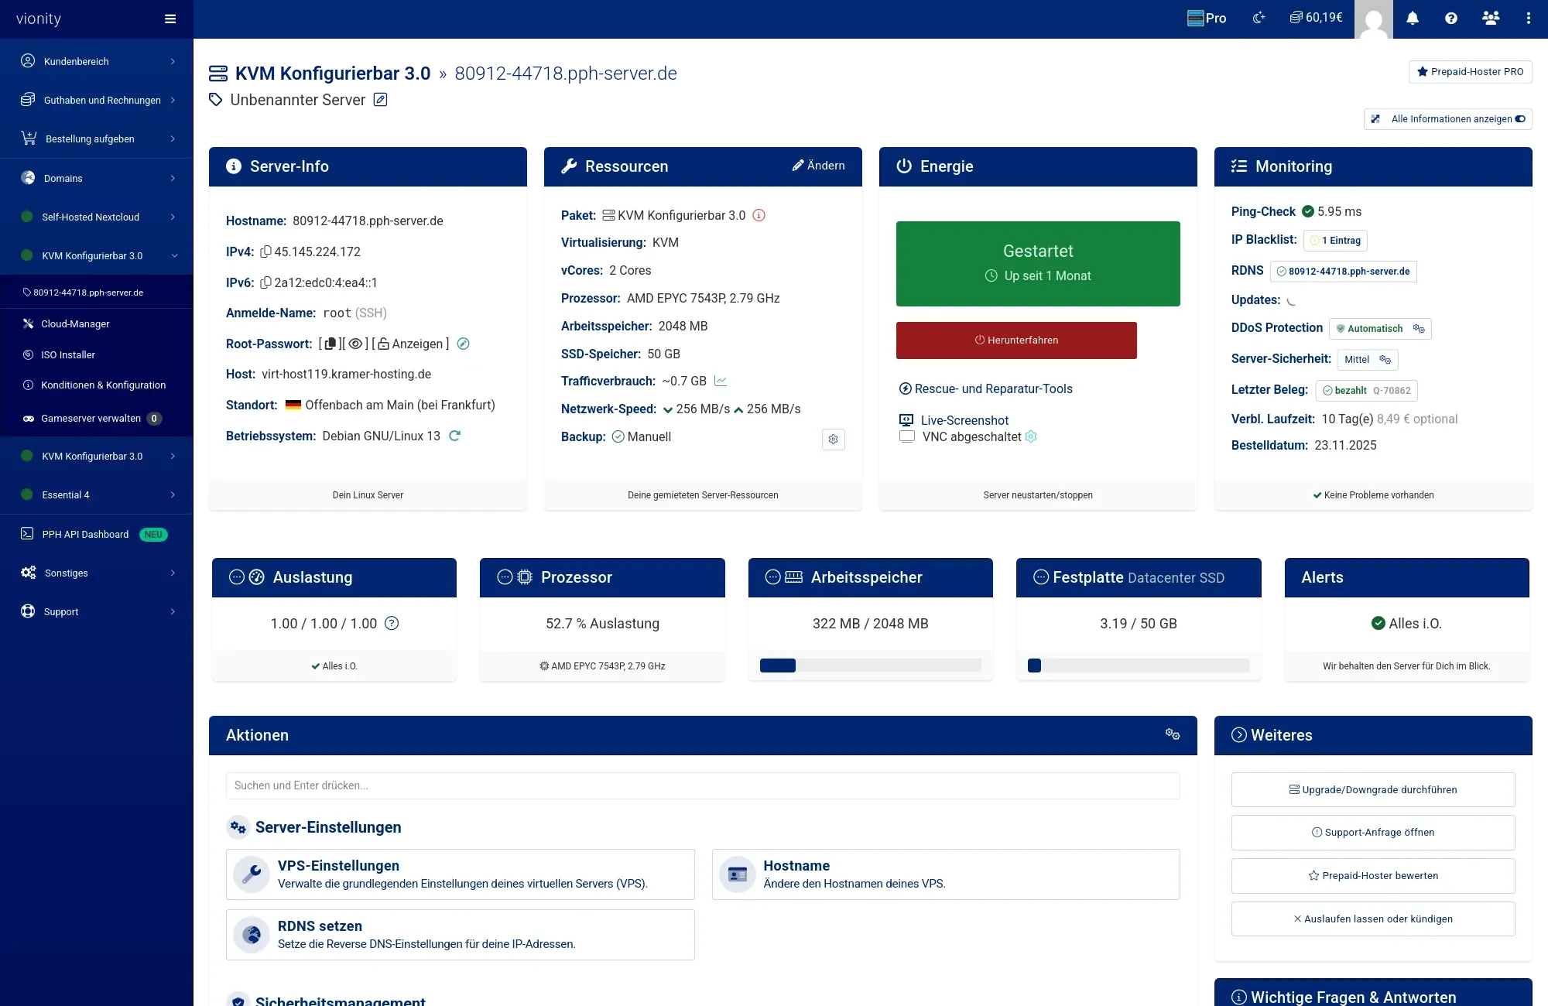Click the hamburger menu icon beside vionity
The image size is (1548, 1006).
click(x=170, y=19)
